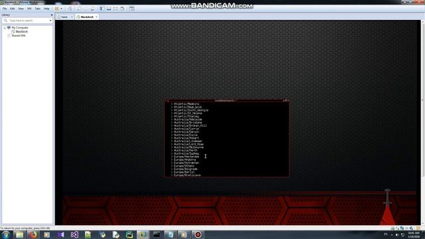The image size is (425, 239).
Task: Click the take snapshot toolbar icon
Action: tap(80, 9)
